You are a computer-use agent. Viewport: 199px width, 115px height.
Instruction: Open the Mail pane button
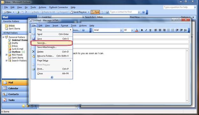tap(15, 82)
